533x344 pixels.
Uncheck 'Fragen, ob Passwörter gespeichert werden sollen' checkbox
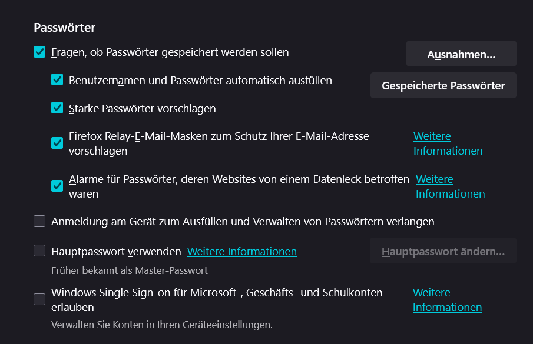(x=39, y=52)
